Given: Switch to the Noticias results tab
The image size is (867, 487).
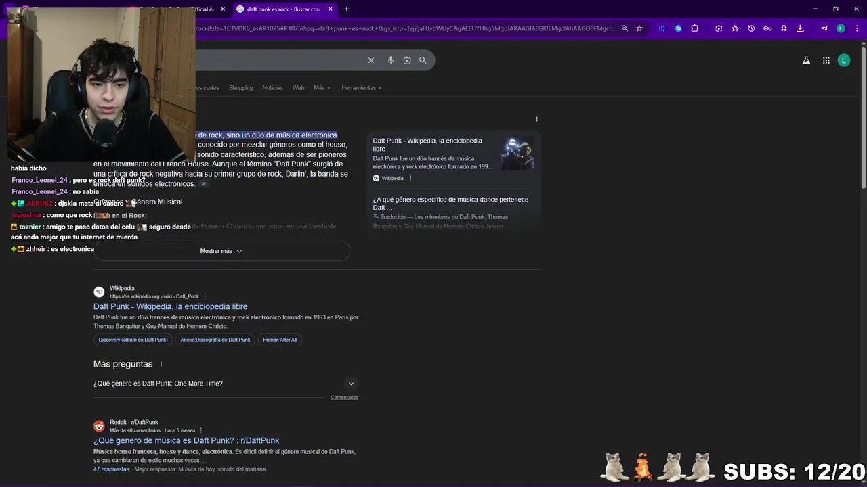Looking at the screenshot, I should click(x=272, y=88).
